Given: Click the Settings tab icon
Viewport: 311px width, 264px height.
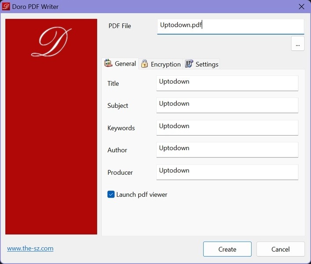Looking at the screenshot, I should 189,64.
